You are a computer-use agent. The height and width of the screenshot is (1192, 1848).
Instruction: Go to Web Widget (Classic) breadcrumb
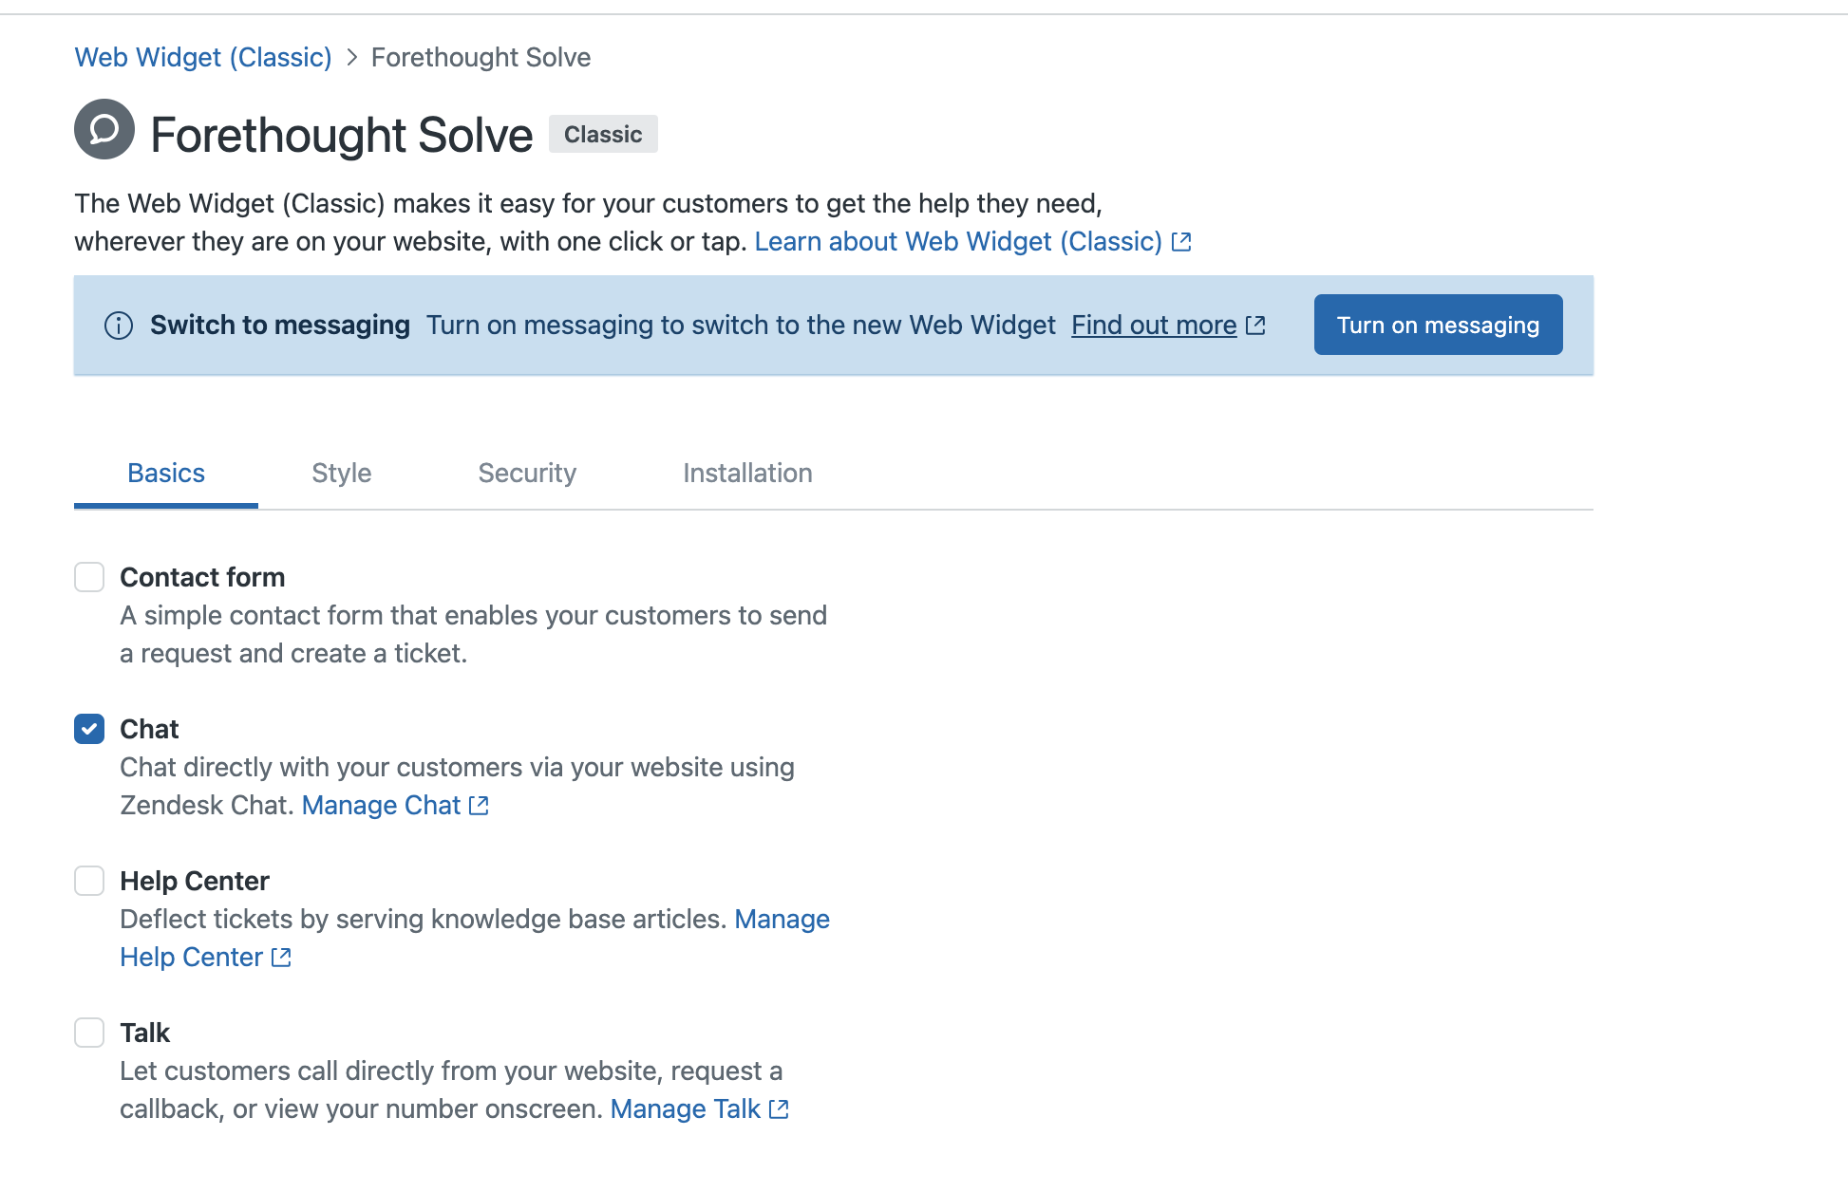(x=203, y=58)
